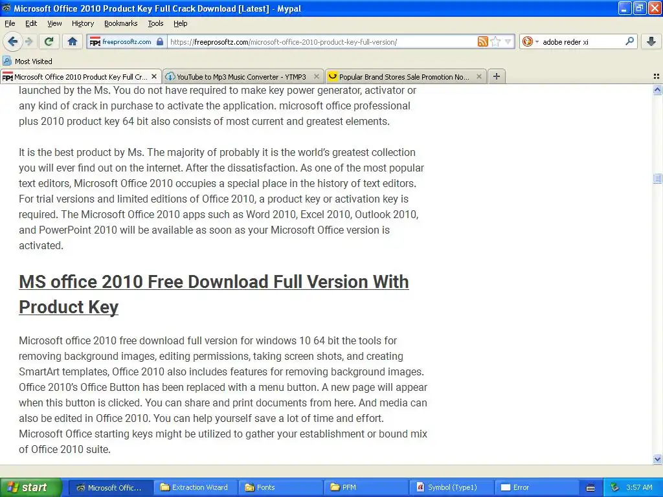Click the 3:57 AM taskbar clock

click(x=639, y=487)
